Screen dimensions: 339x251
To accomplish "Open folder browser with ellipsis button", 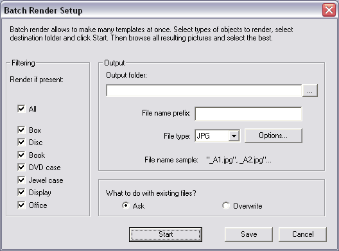I will coord(310,91).
